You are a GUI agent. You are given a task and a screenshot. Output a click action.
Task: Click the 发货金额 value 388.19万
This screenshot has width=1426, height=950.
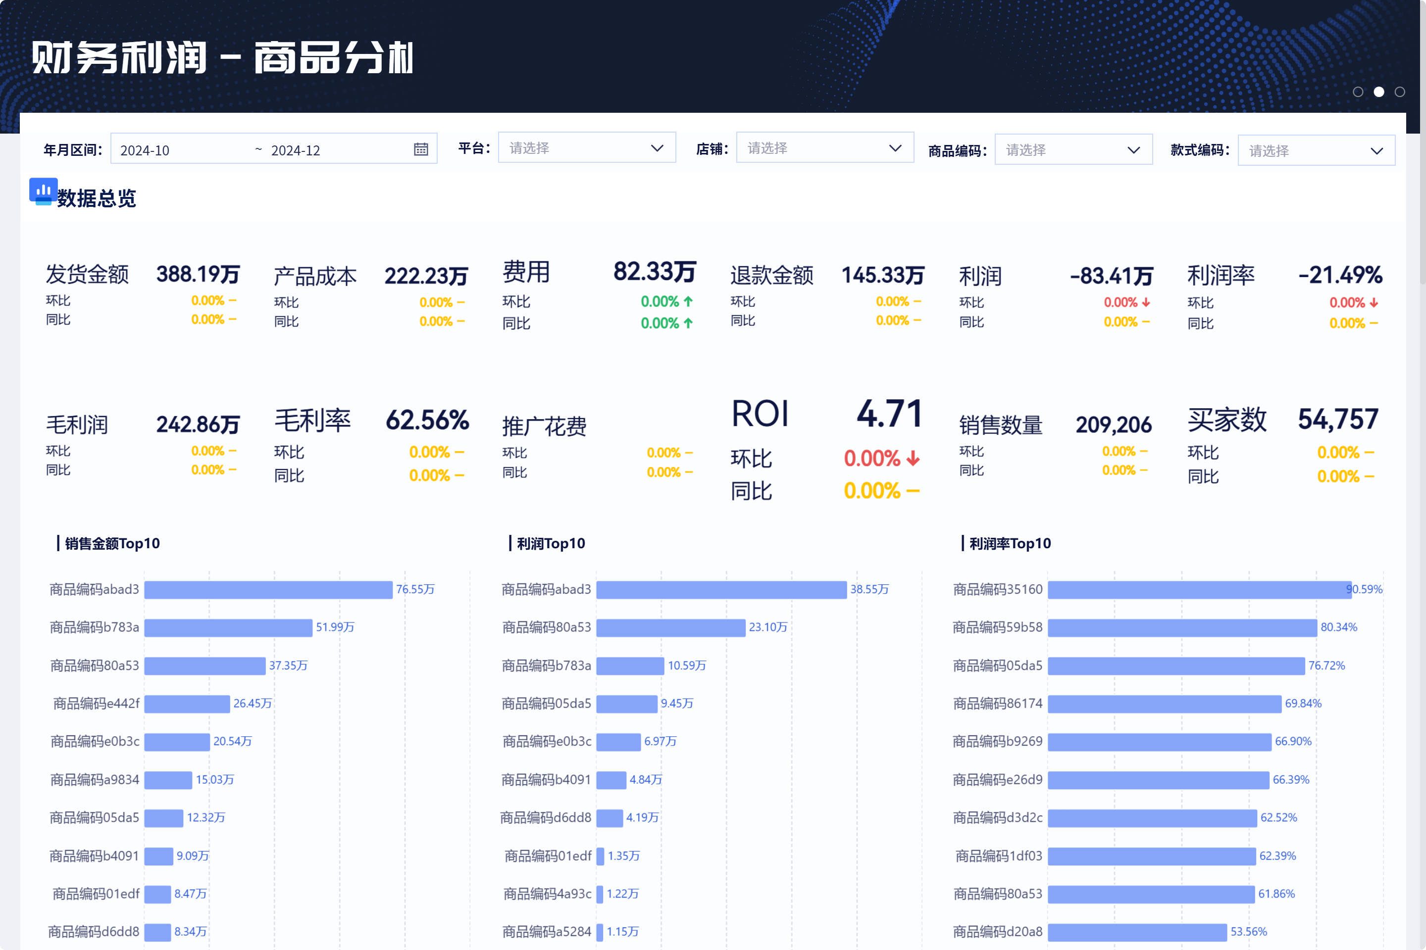[x=198, y=275]
